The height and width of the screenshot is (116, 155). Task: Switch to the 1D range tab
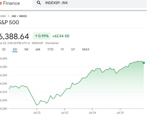[x=4, y=49]
